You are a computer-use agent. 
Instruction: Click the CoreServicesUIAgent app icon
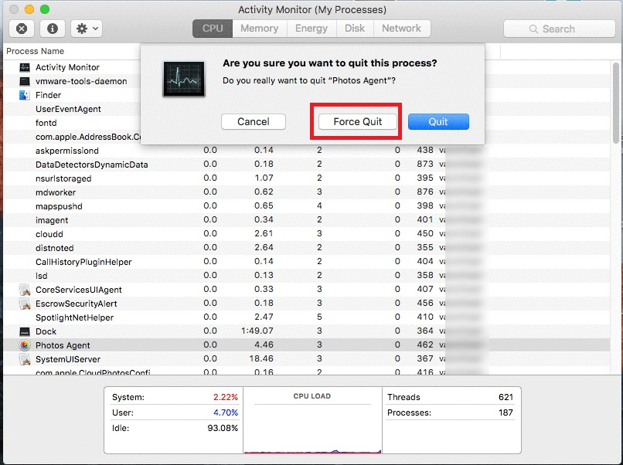coord(25,290)
